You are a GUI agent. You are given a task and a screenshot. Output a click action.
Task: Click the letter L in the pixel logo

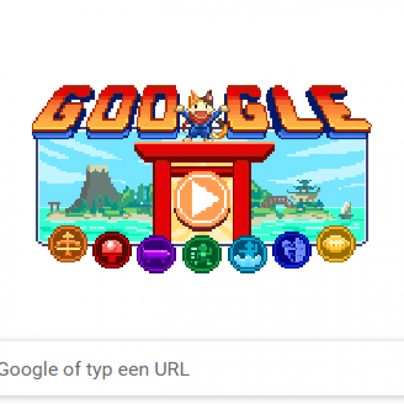pos(293,111)
